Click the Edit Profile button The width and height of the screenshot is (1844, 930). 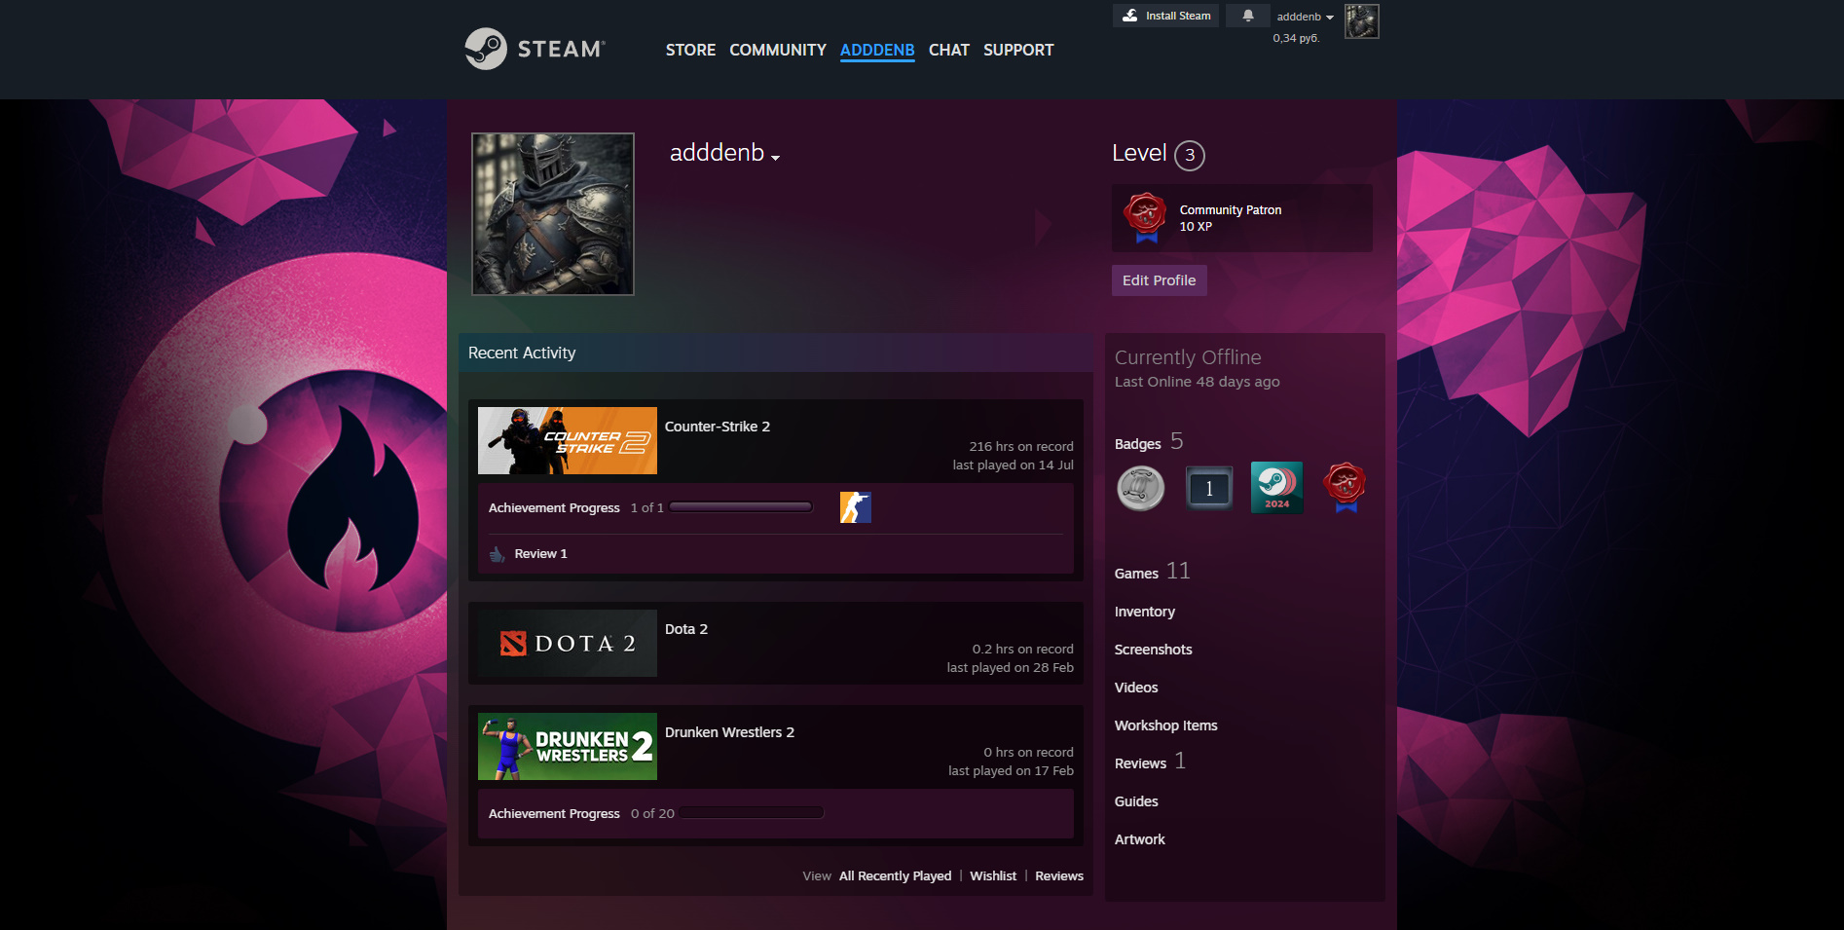pos(1159,280)
